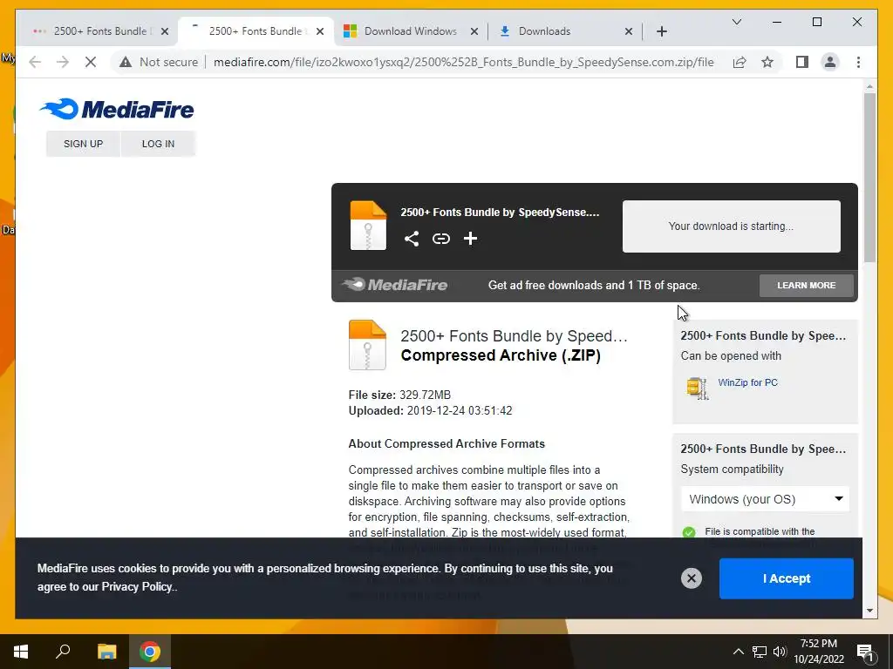Expand the Windows (your OS) dropdown
Image resolution: width=893 pixels, height=669 pixels.
[x=765, y=499]
